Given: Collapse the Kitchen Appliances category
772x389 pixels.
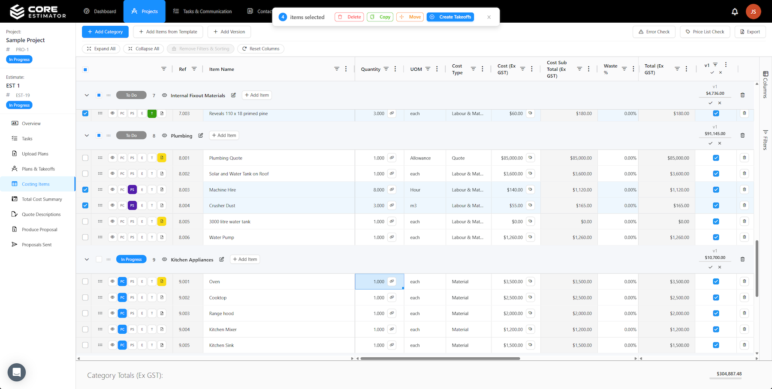Looking at the screenshot, I should click(87, 259).
